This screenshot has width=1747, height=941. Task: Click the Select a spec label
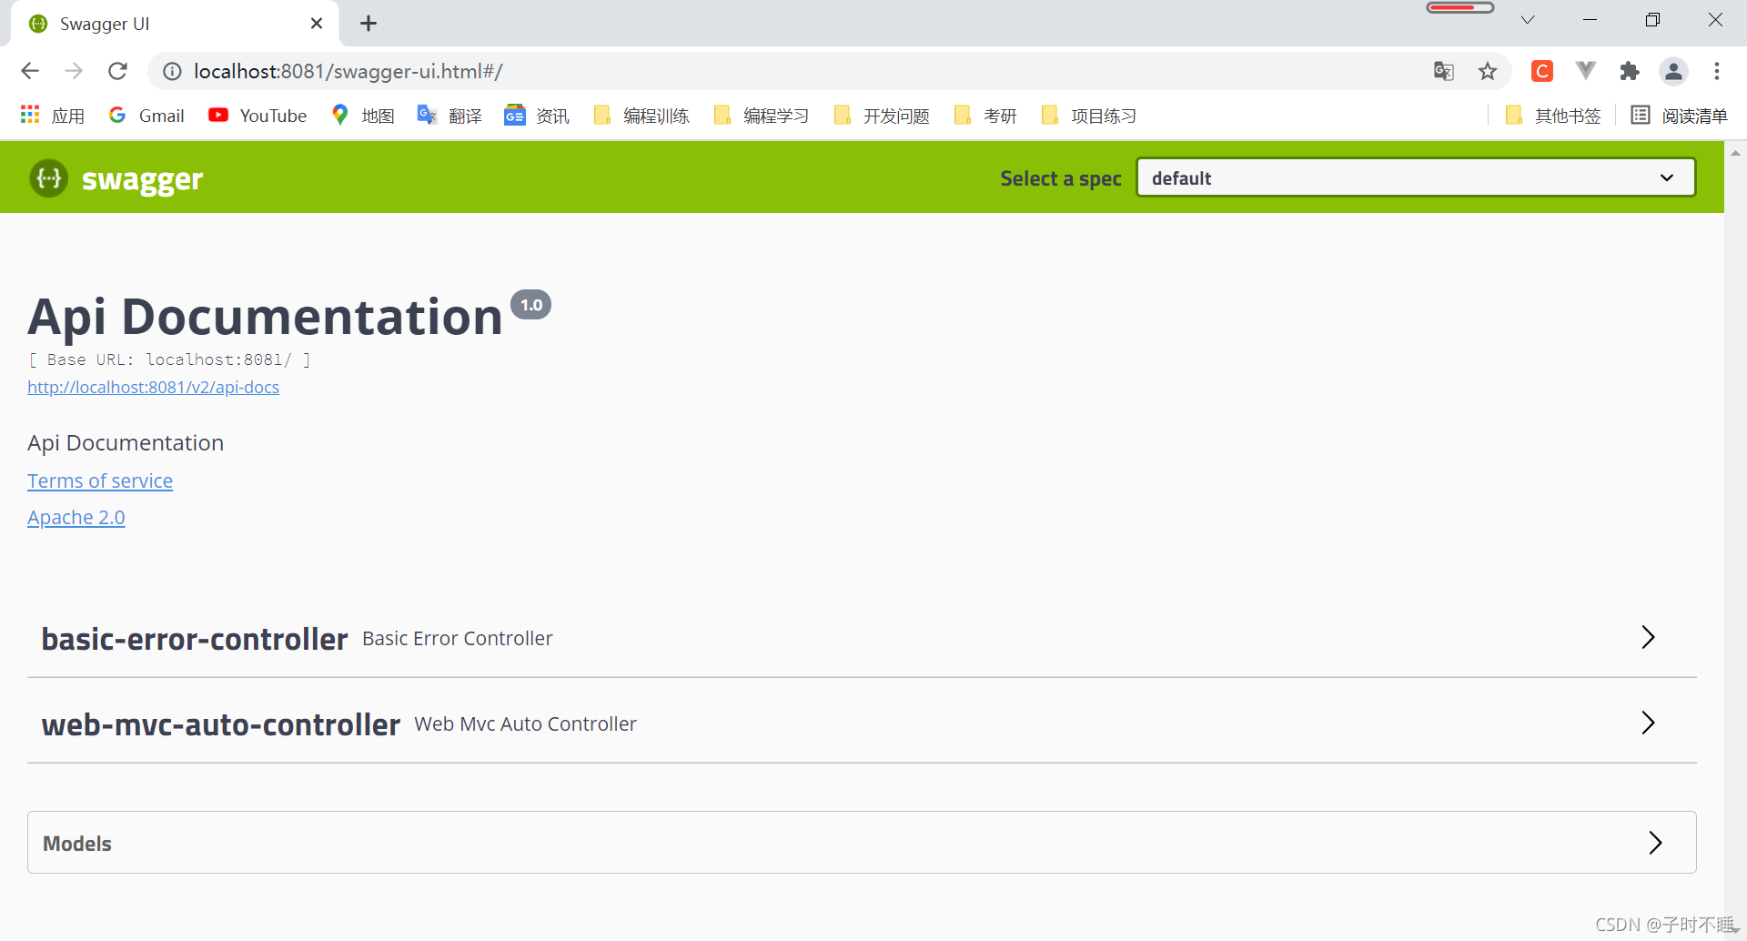(x=1061, y=178)
